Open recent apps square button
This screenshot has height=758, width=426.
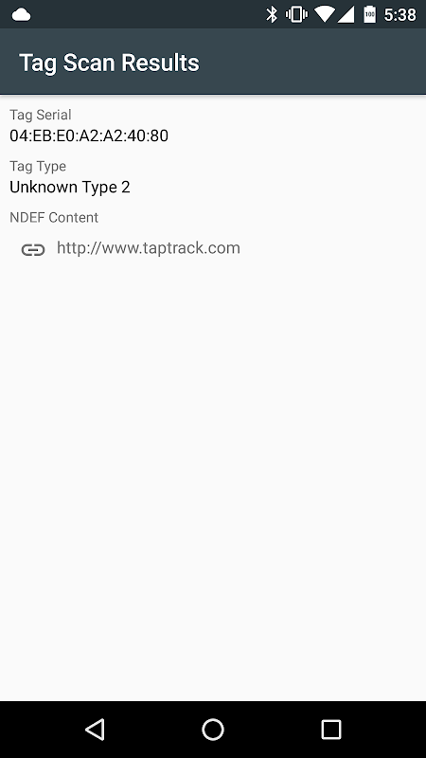point(331,729)
